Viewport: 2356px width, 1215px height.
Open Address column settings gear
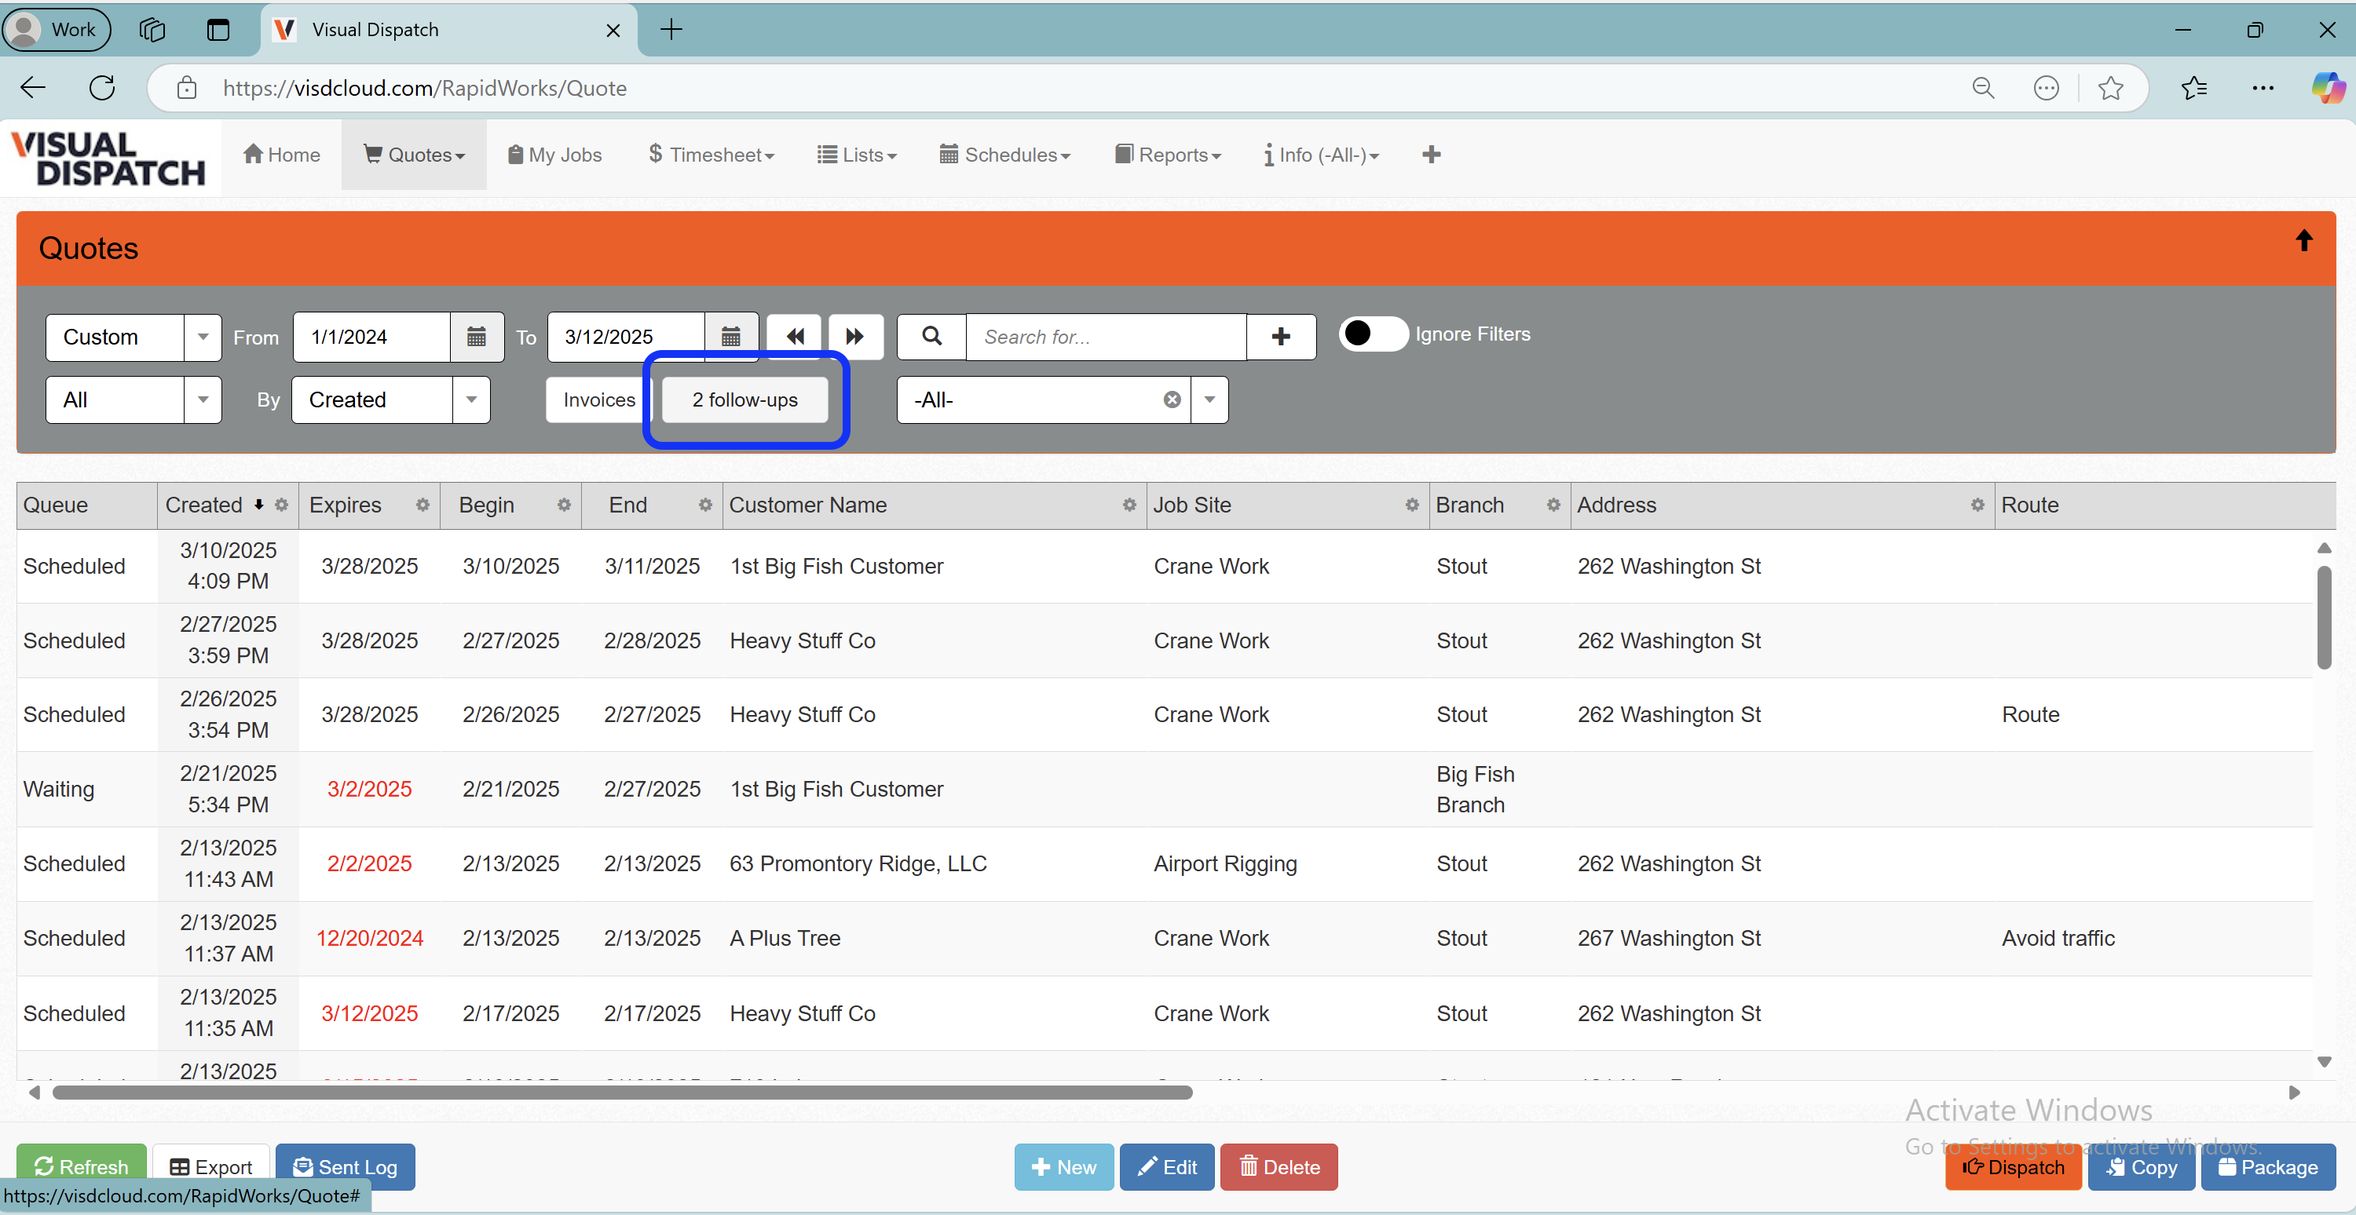1977,505
